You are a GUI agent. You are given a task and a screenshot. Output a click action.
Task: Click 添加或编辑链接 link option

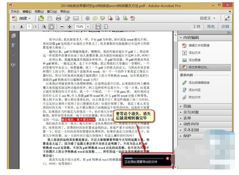pyautogui.click(x=196, y=83)
